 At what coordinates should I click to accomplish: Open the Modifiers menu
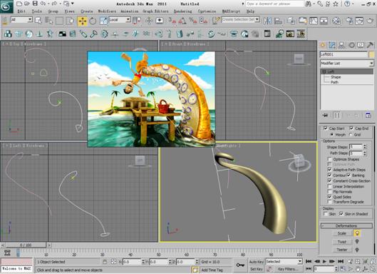point(107,11)
